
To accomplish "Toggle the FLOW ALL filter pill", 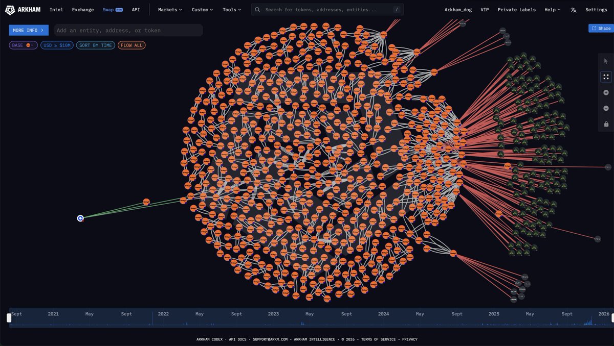I will (131, 45).
